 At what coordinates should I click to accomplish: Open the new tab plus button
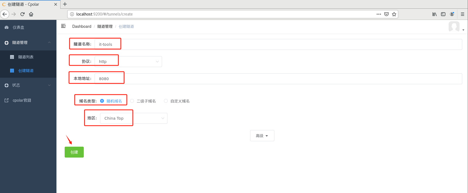coord(65,4)
